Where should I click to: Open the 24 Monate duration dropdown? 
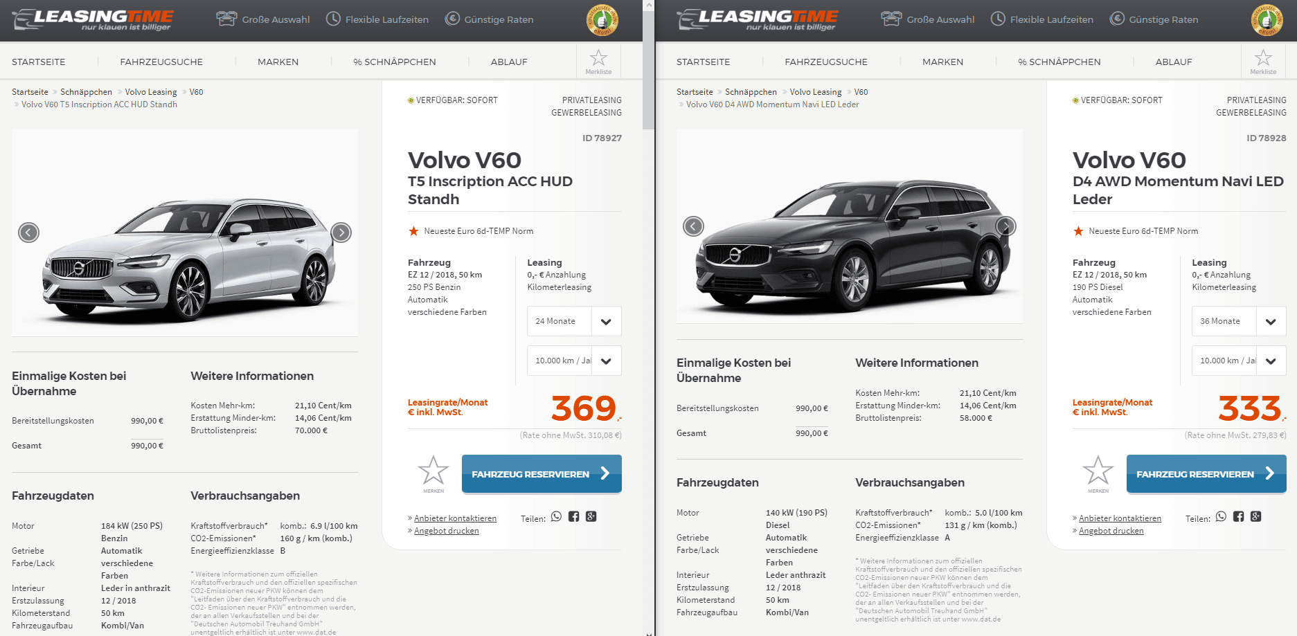click(x=574, y=321)
